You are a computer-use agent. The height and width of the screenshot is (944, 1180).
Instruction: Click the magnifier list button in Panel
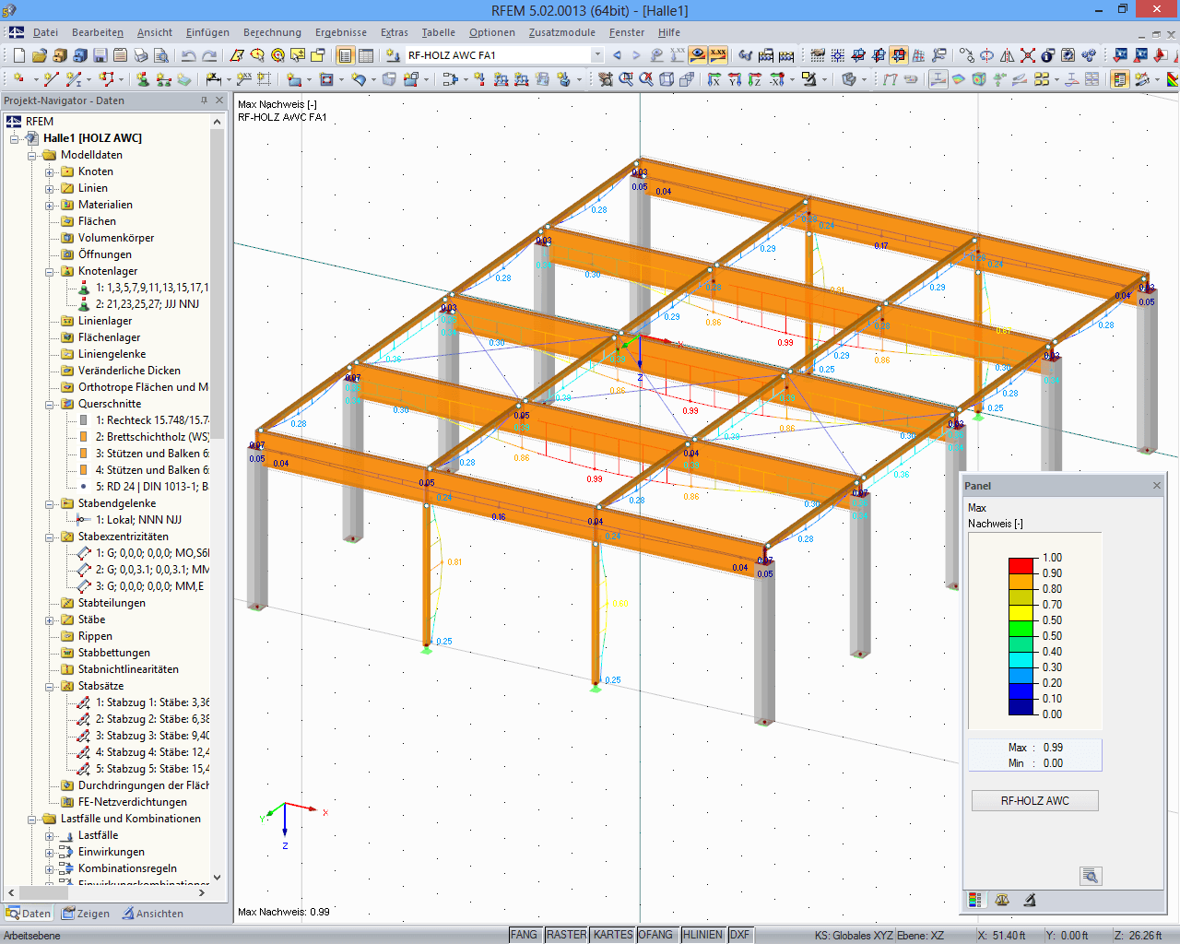(x=1091, y=876)
